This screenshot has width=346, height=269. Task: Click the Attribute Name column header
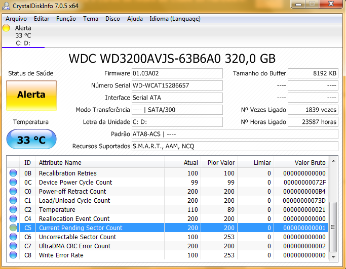(x=100, y=163)
